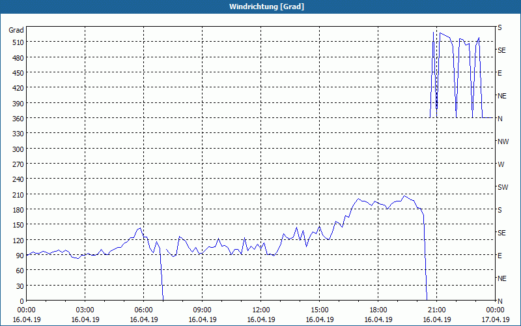
Task: Select the y-axis value 30
Action: click(20, 286)
